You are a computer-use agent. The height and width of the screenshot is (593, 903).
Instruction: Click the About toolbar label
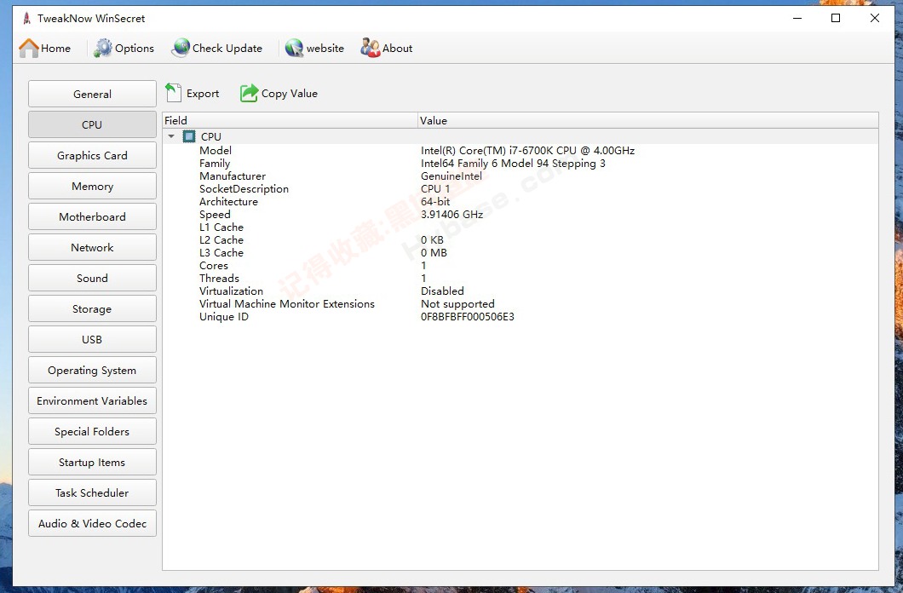pyautogui.click(x=397, y=49)
